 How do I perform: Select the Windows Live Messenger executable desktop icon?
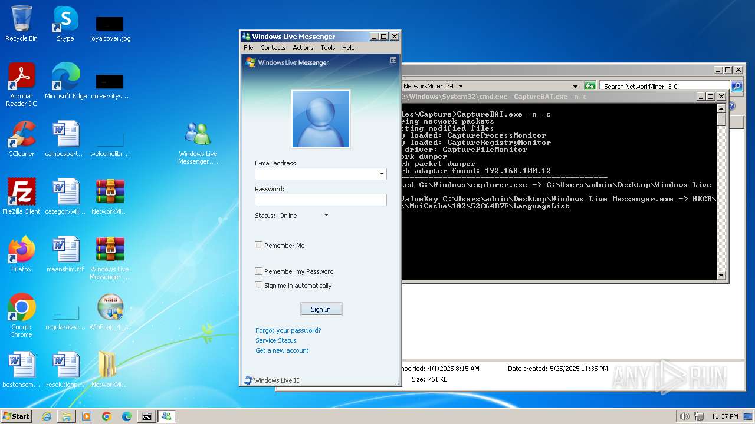pos(198,143)
